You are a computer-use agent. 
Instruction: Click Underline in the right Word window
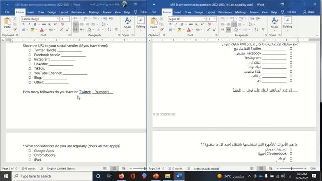(182, 24)
